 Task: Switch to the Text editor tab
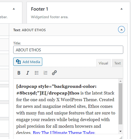[117, 63]
